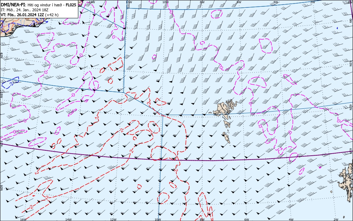Click the '61N' latitude label on the right edge
353x221 pixels.
pos(351,150)
